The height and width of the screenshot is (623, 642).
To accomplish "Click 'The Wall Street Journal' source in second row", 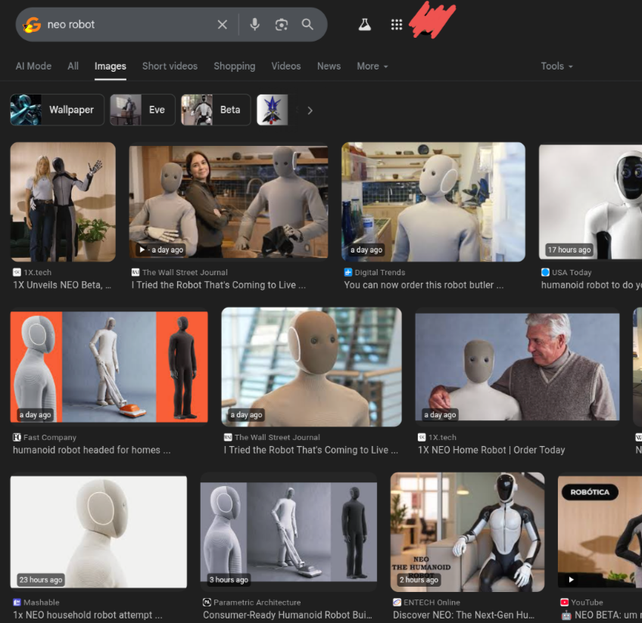I will tap(277, 438).
